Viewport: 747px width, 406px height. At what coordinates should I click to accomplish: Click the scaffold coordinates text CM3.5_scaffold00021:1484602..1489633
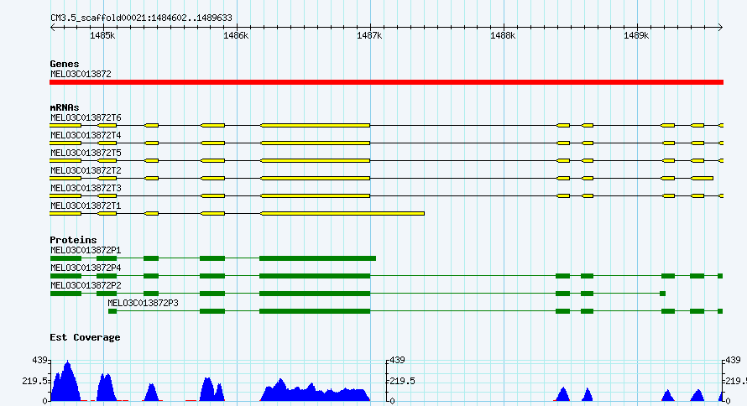[x=142, y=18]
